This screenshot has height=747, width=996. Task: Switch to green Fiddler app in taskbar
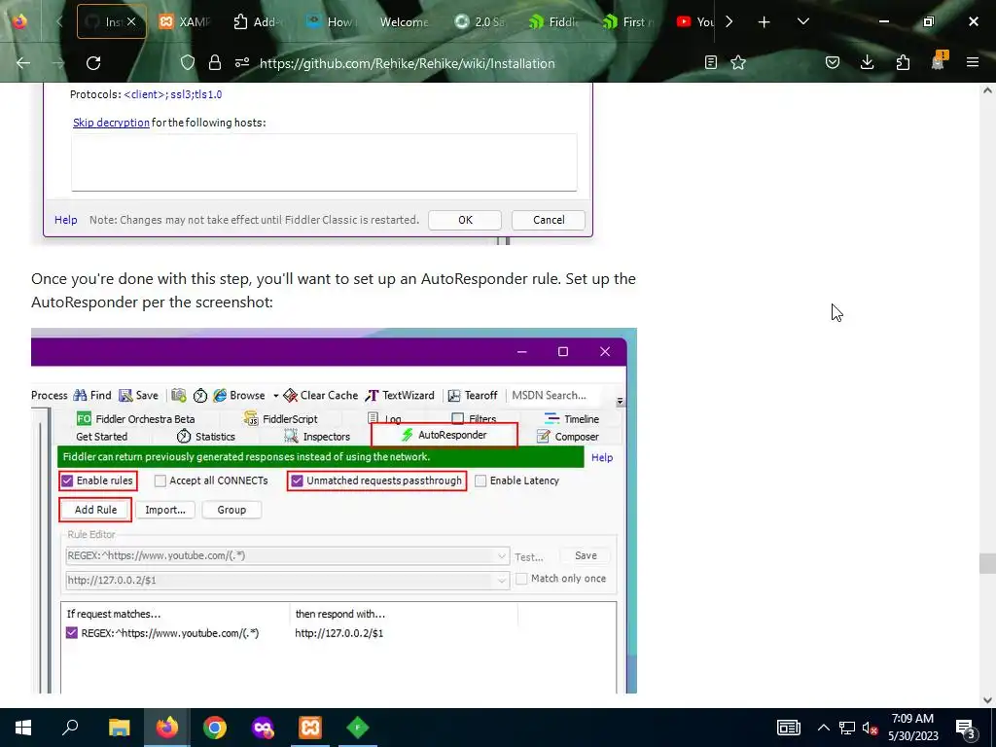(358, 728)
